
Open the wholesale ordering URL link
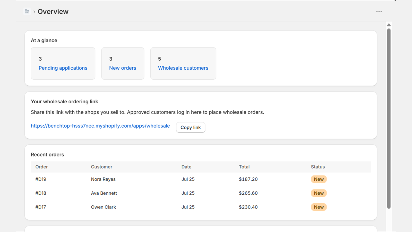point(100,126)
